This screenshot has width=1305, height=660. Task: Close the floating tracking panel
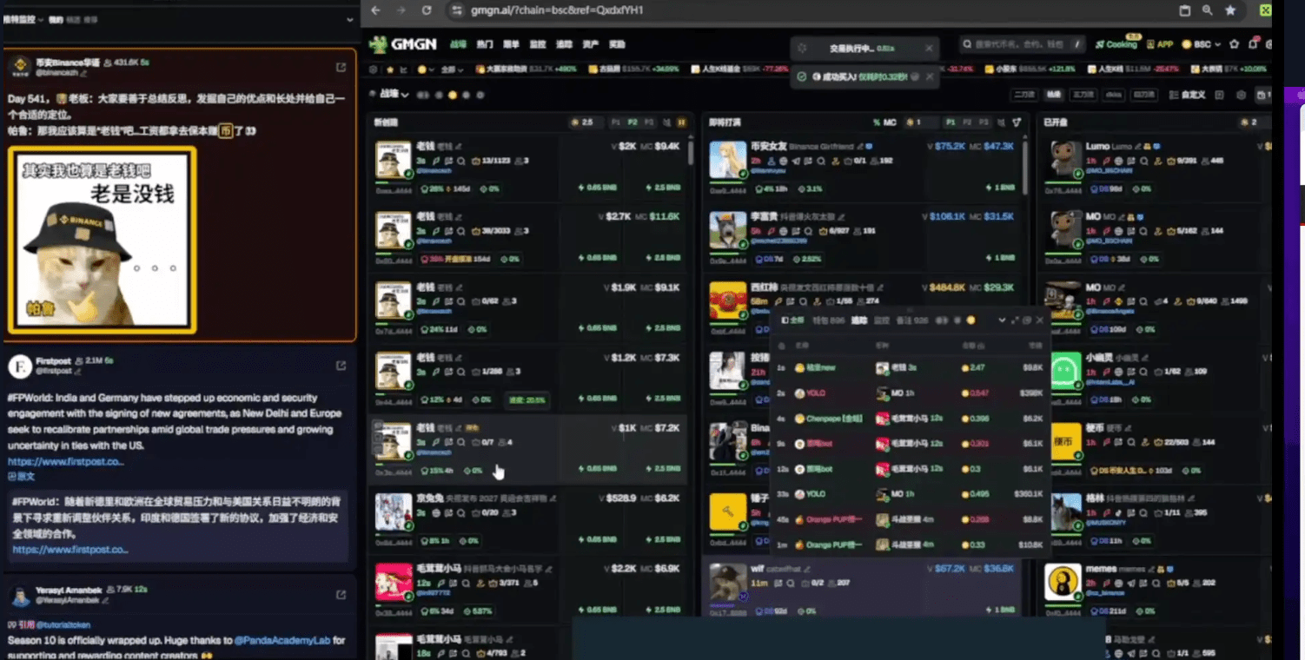pyautogui.click(x=1040, y=320)
